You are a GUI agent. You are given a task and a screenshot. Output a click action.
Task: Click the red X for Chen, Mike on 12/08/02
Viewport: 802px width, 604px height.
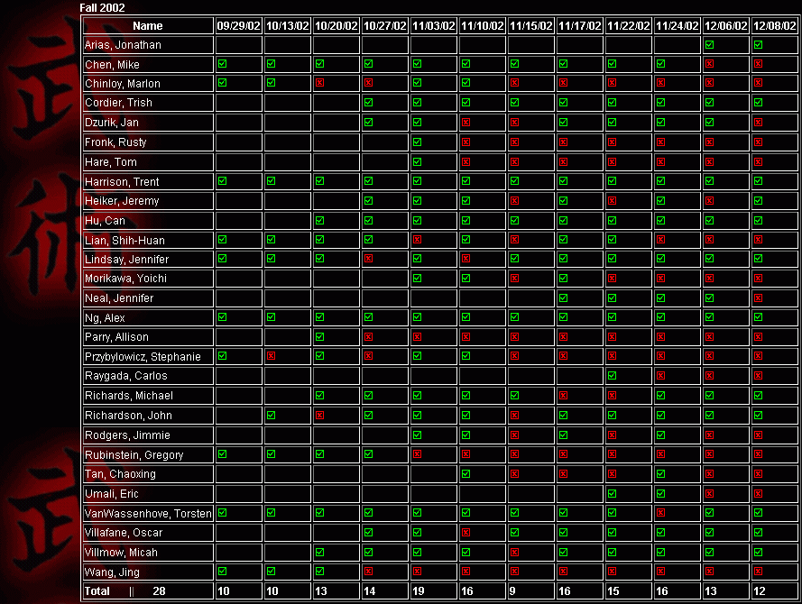(758, 64)
